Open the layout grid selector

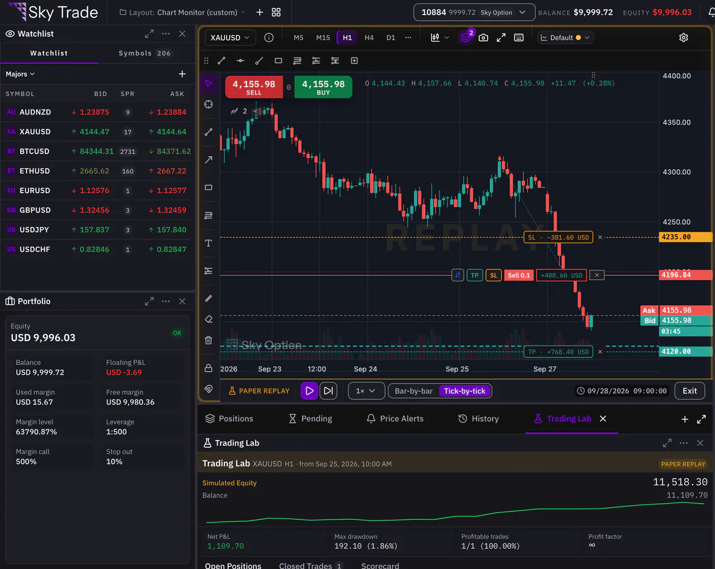276,12
